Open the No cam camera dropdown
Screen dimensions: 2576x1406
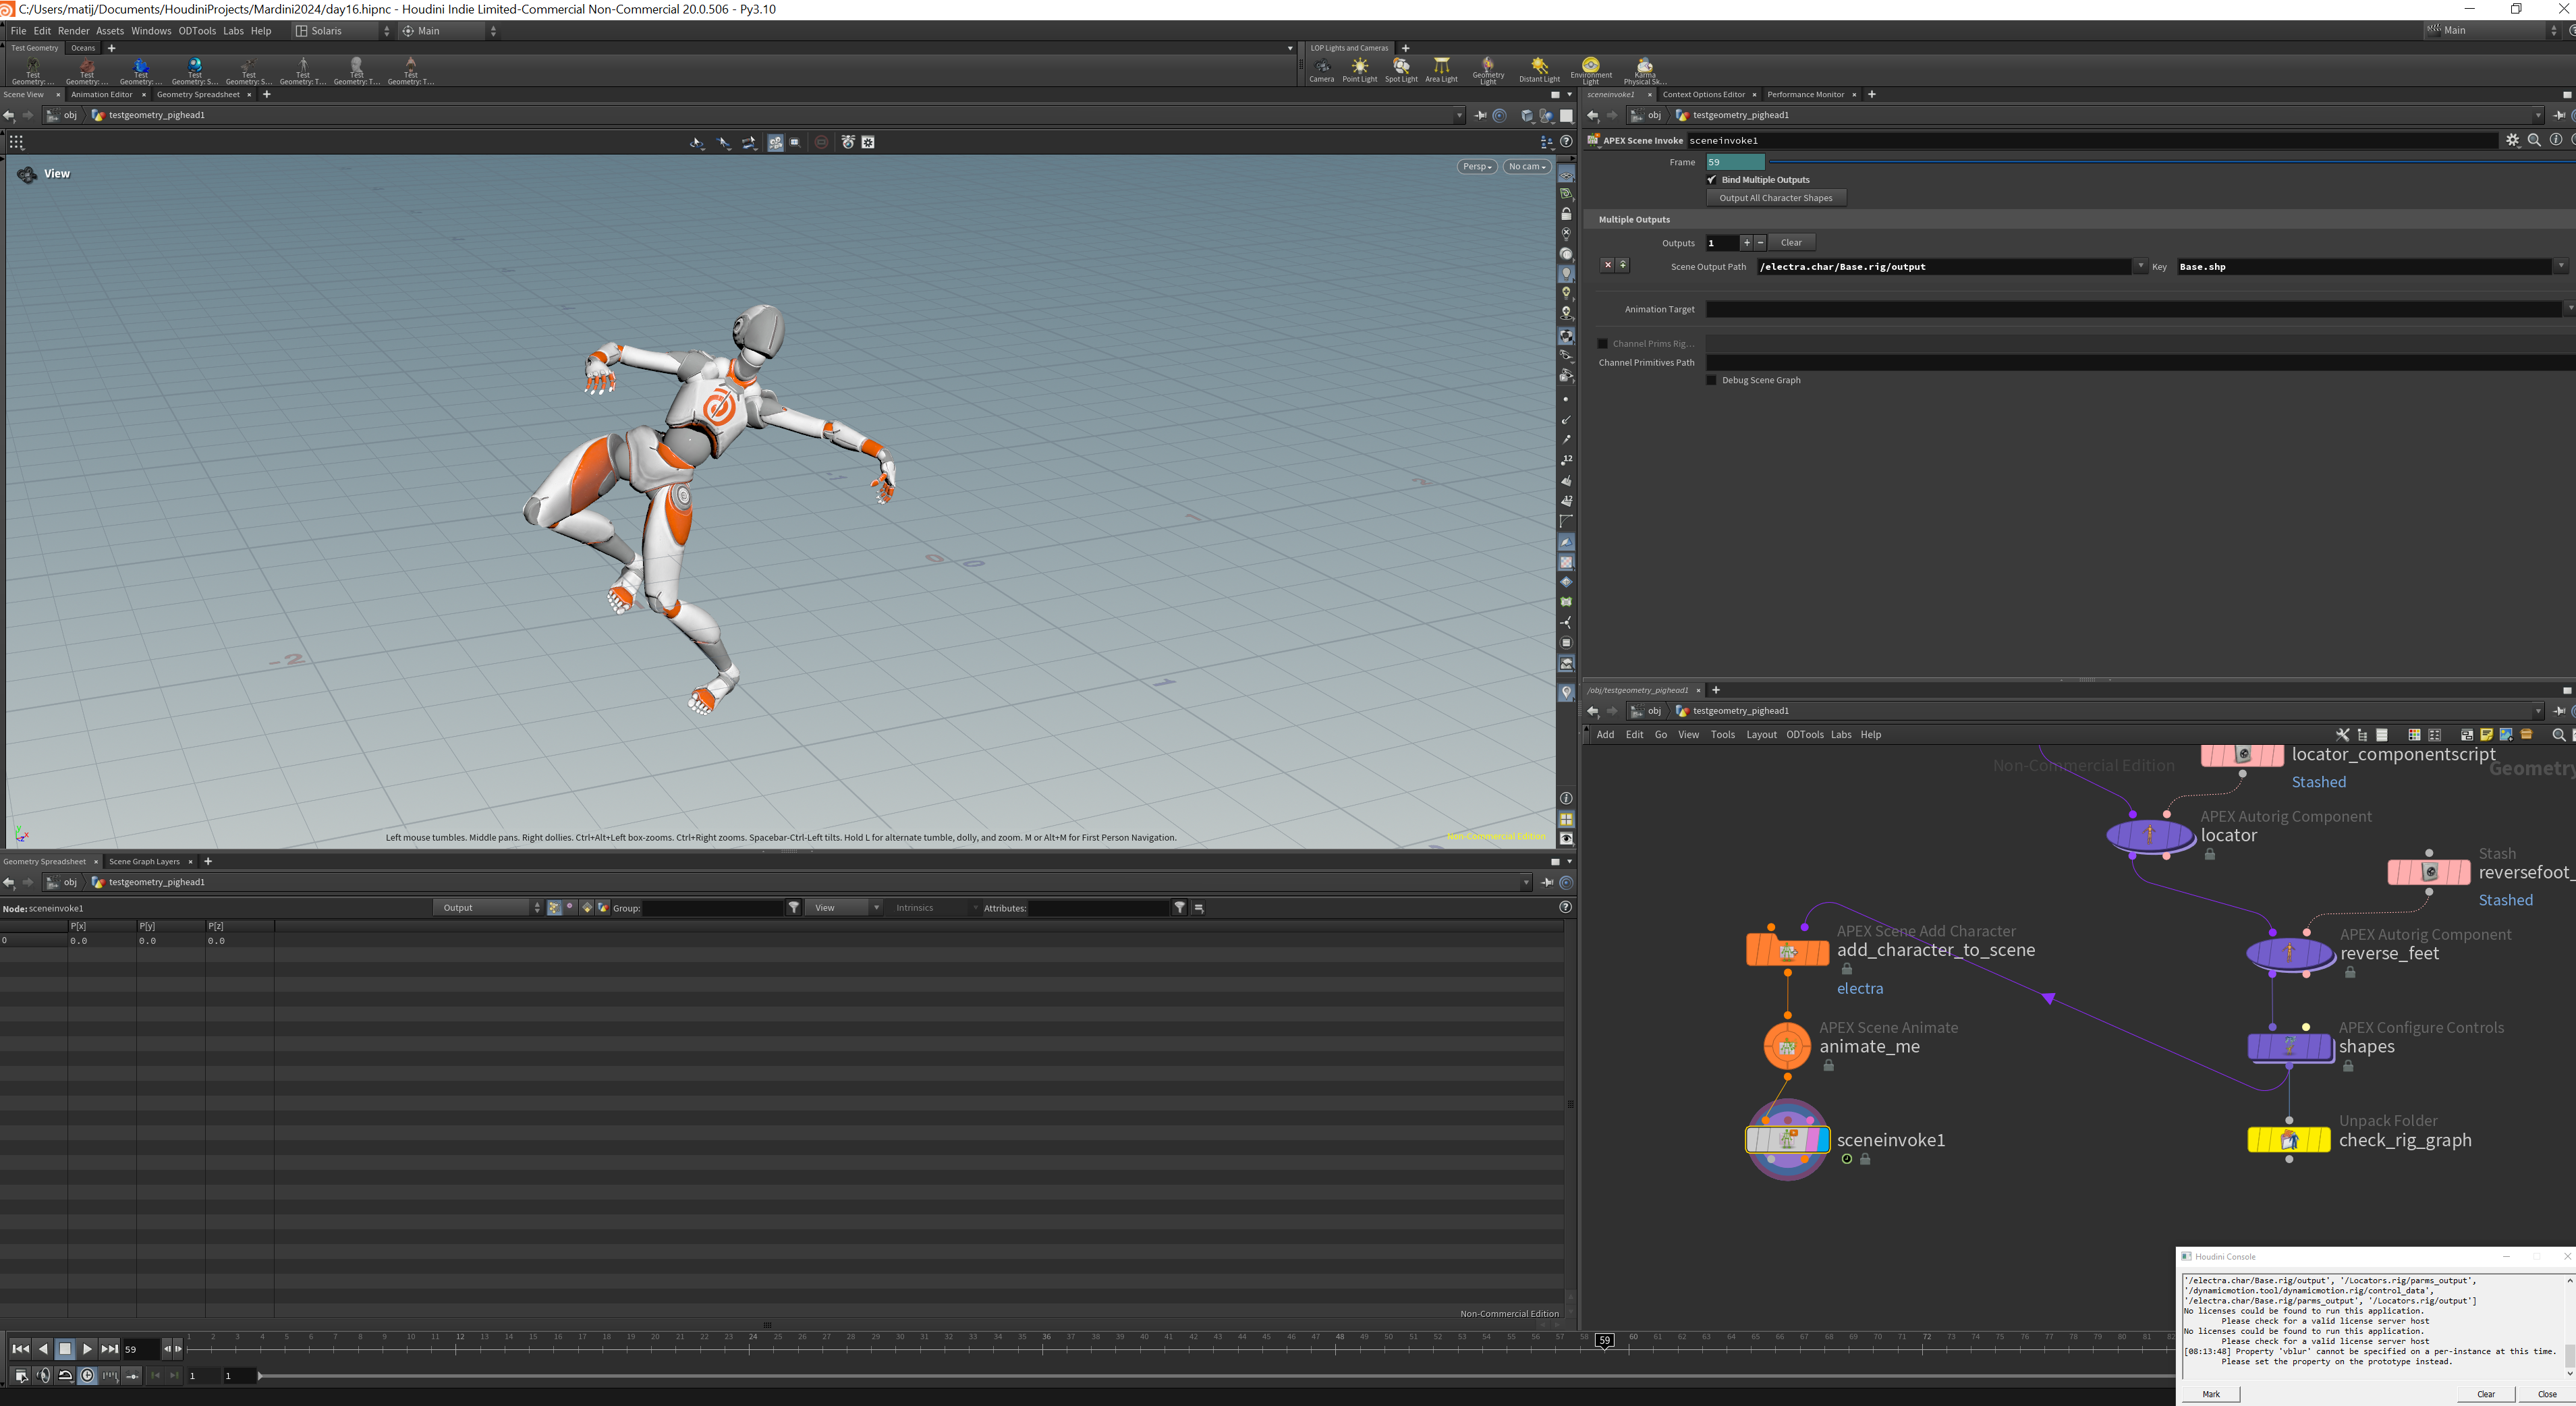1527,167
